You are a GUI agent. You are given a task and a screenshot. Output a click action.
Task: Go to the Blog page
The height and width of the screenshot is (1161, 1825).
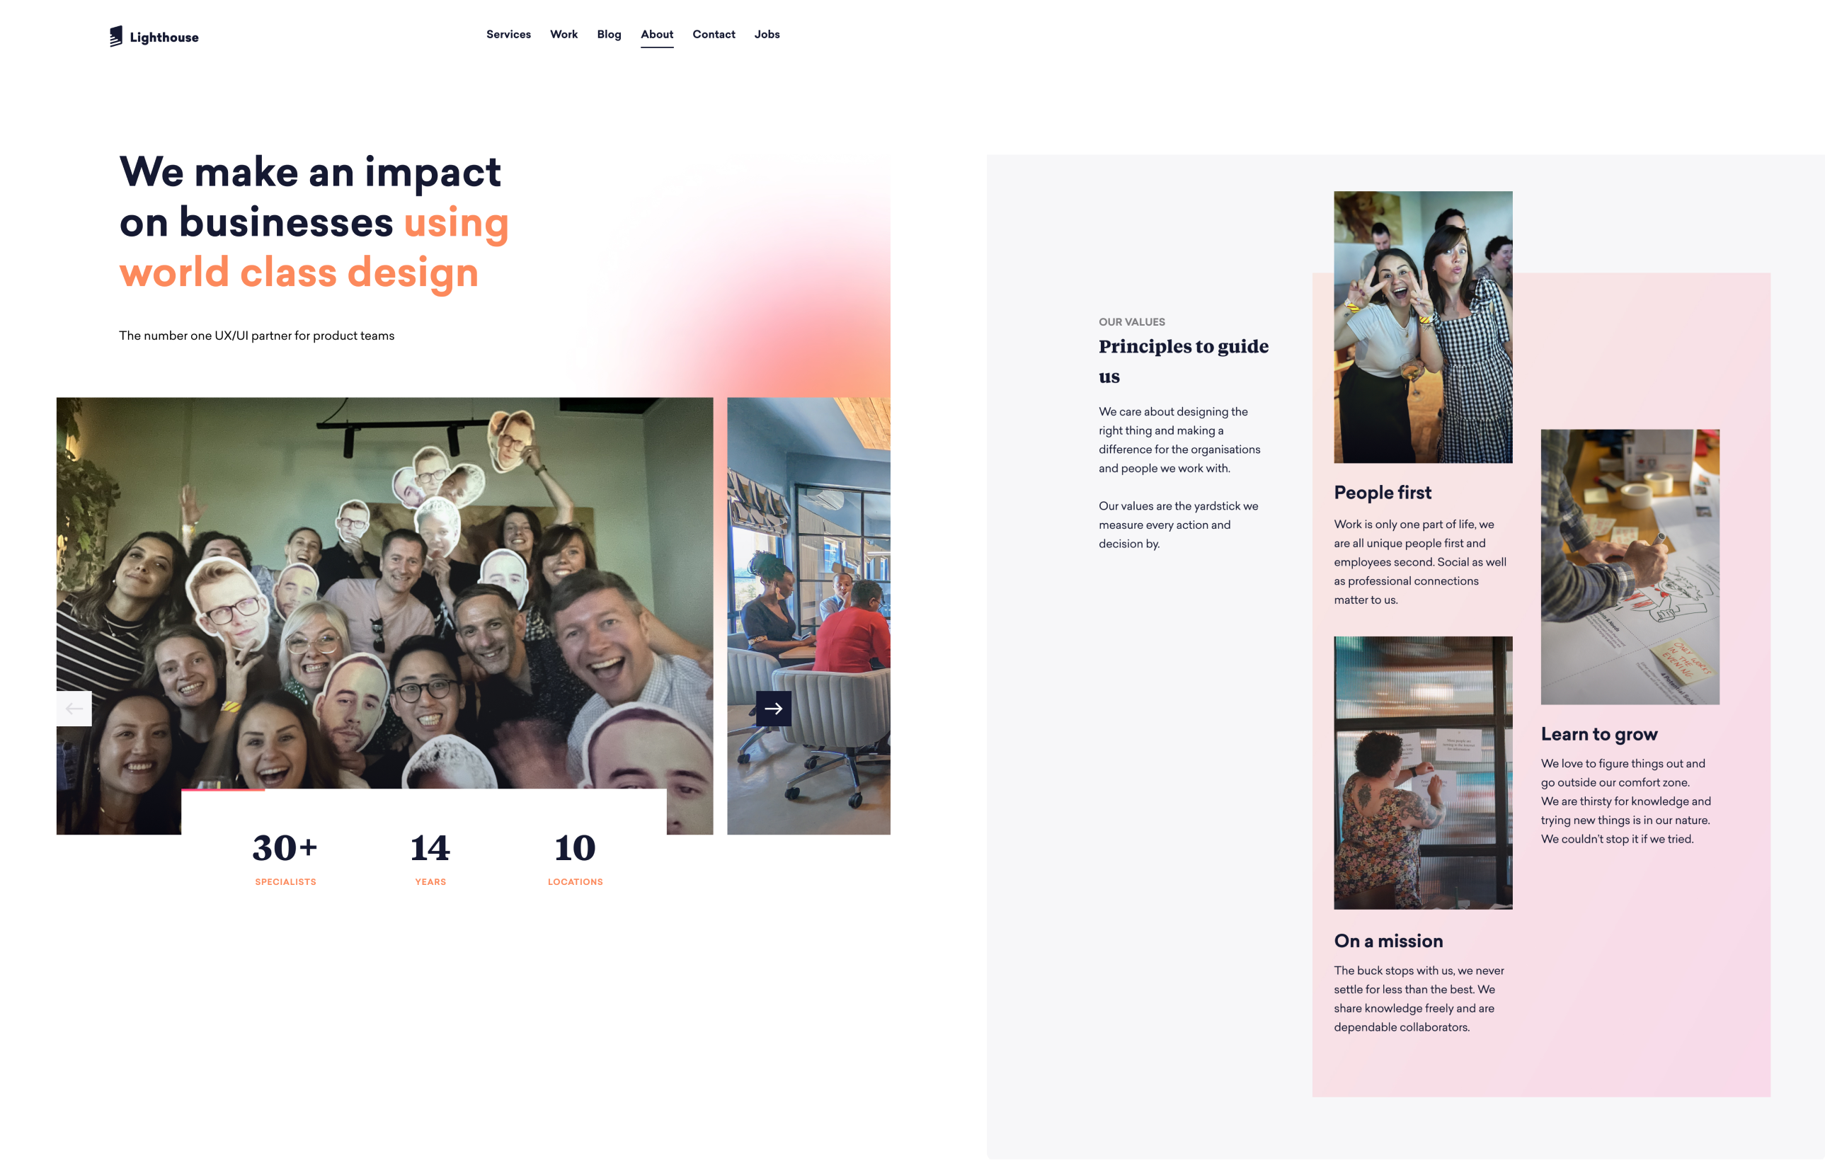609,34
